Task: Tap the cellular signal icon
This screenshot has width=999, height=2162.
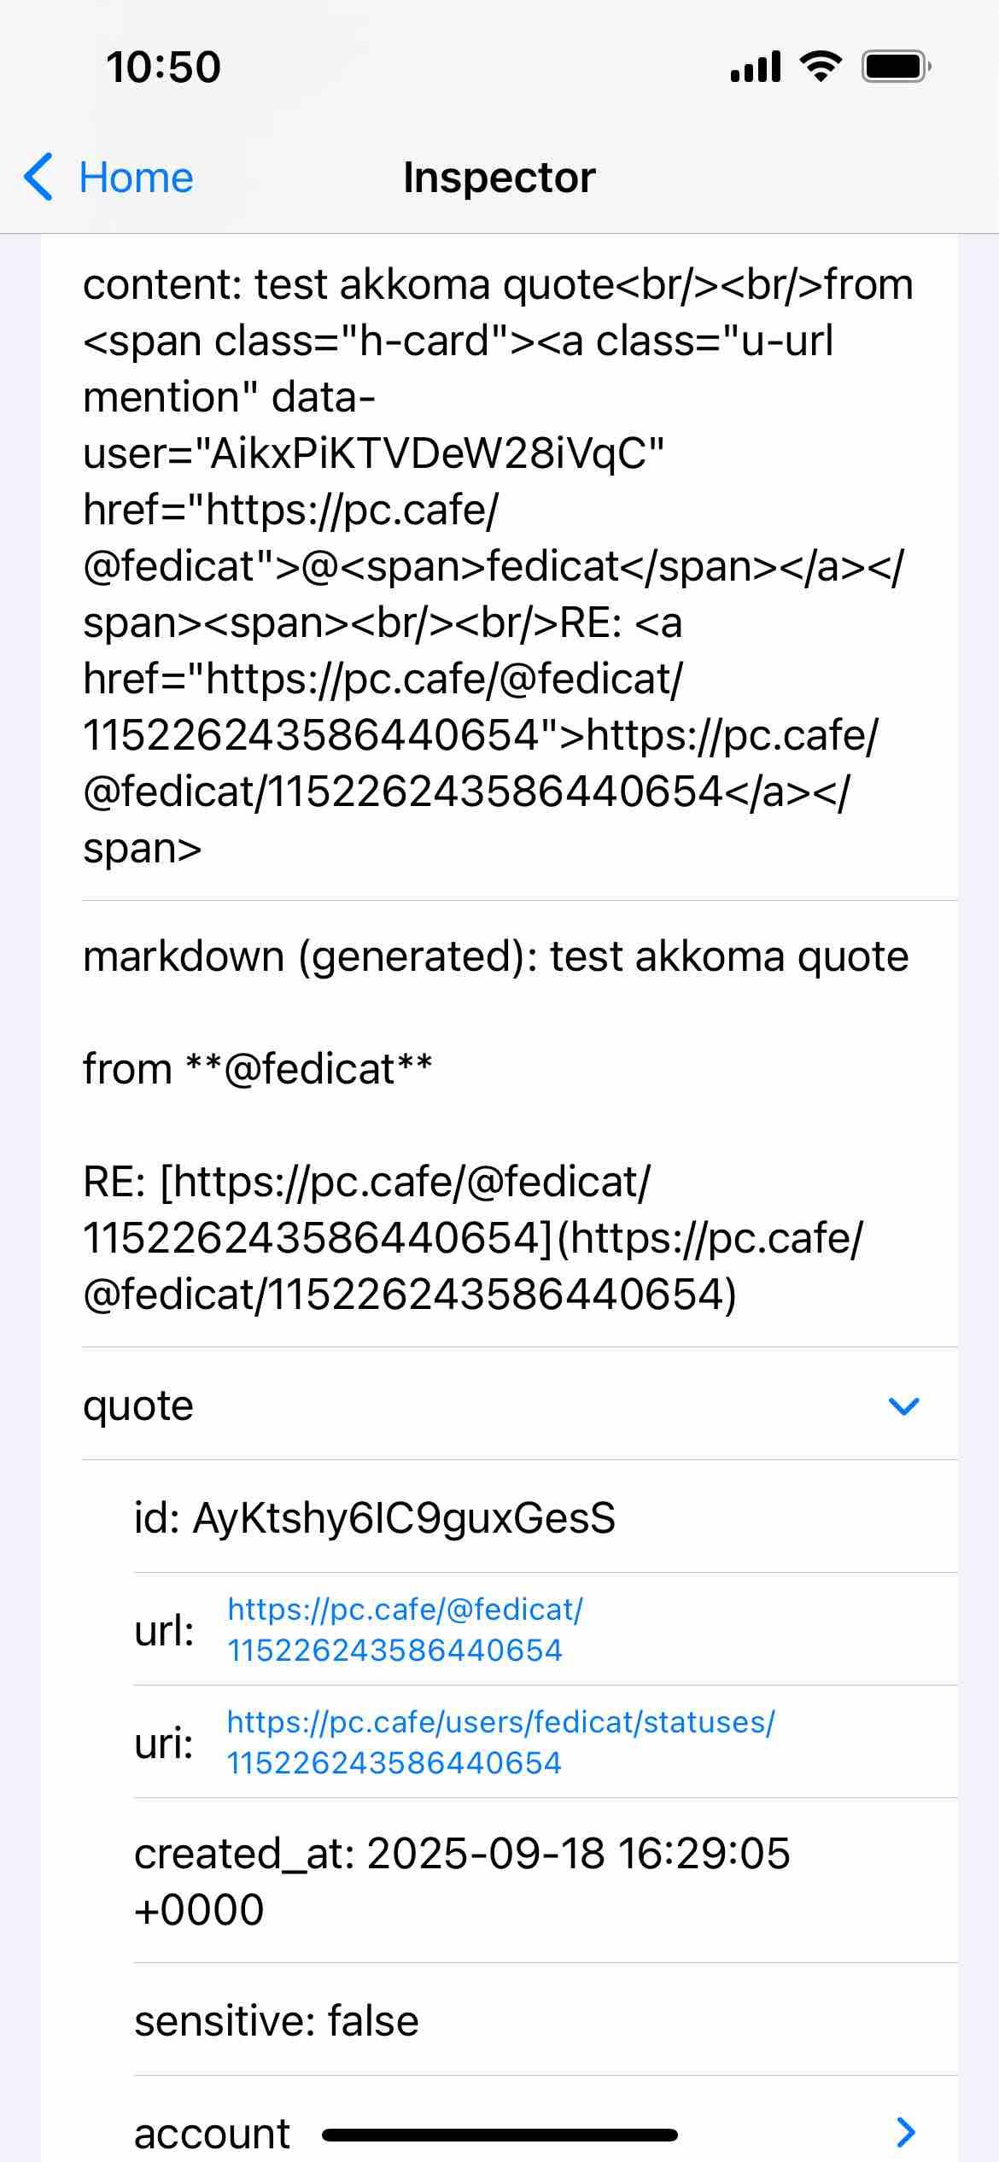Action: pos(756,66)
